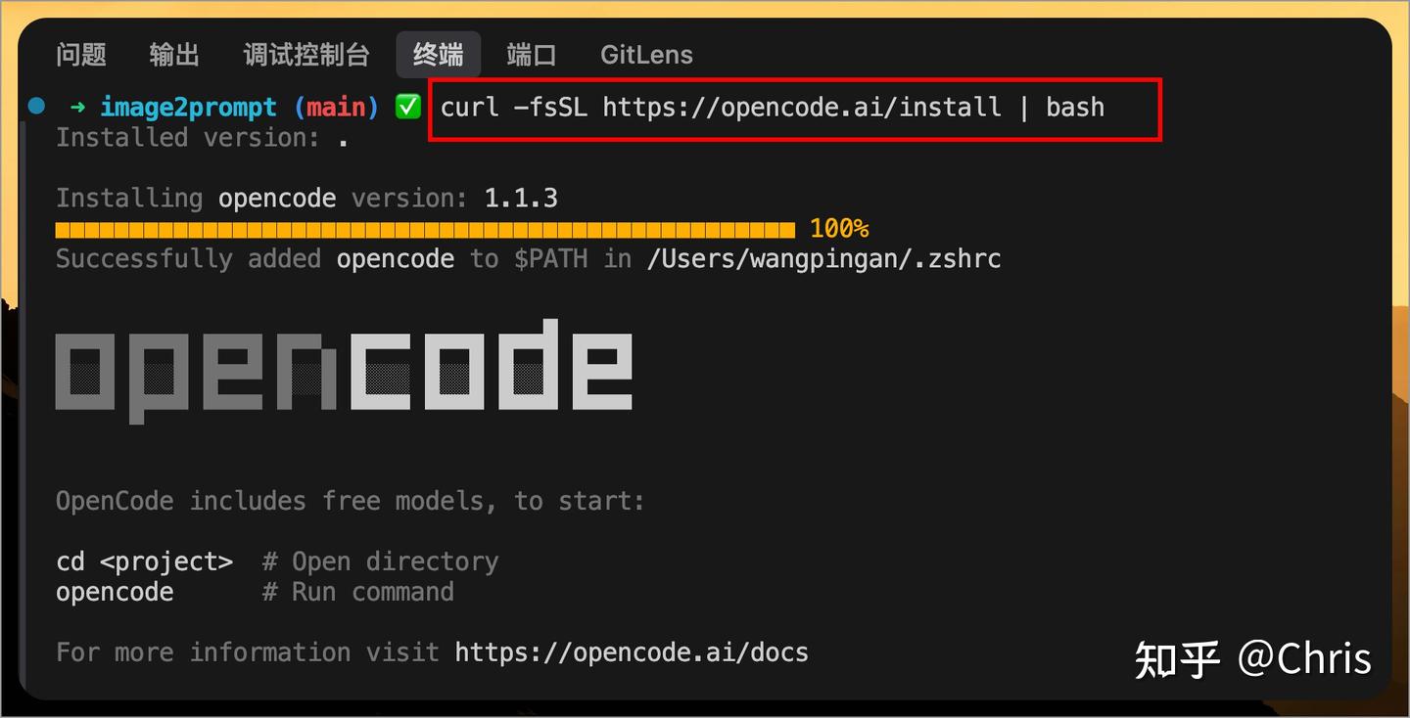Image resolution: width=1410 pixels, height=718 pixels.
Task: Click the https://opencode.ai/install URL in the command
Action: pos(802,107)
